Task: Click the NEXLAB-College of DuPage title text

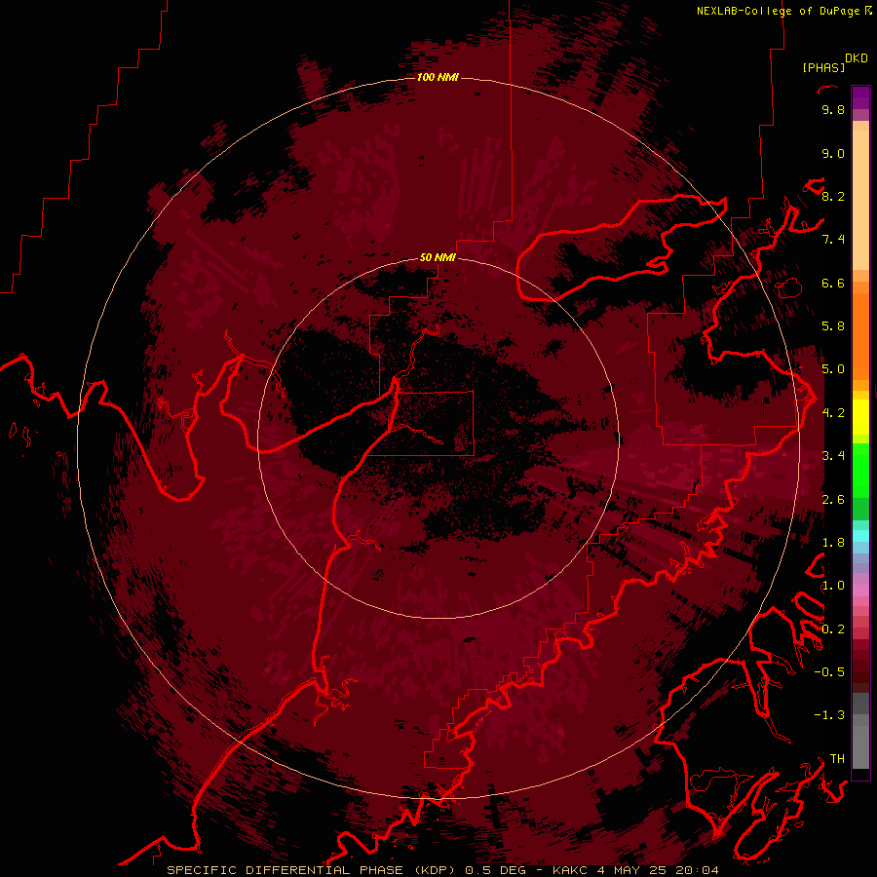Action: 778,11
